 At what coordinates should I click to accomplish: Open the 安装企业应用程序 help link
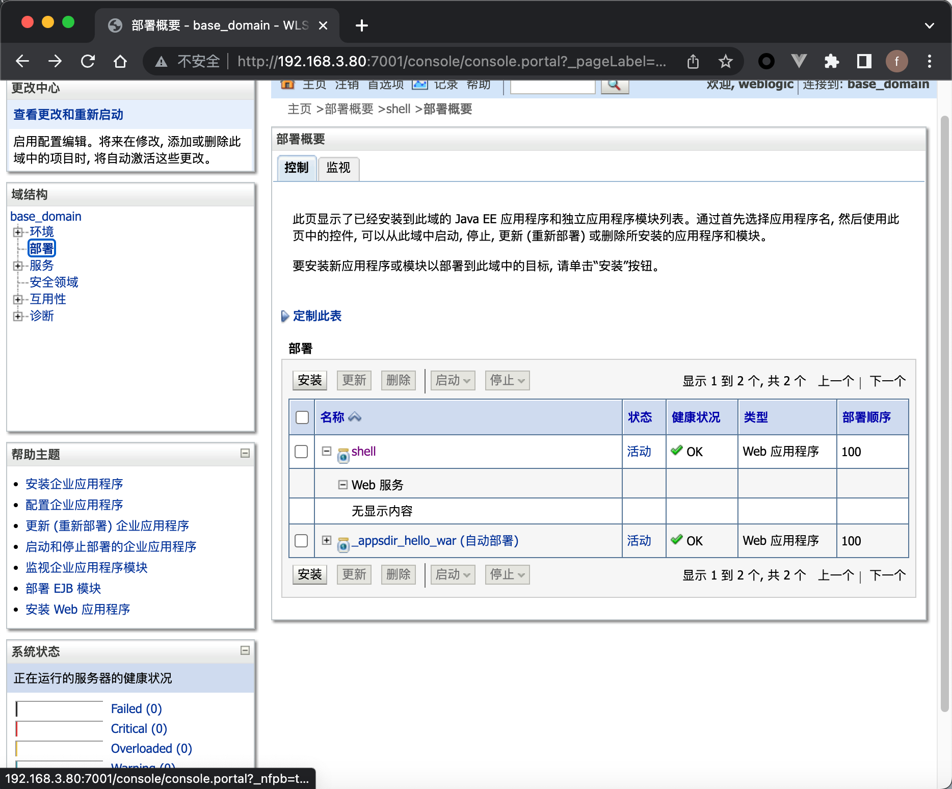tap(74, 484)
